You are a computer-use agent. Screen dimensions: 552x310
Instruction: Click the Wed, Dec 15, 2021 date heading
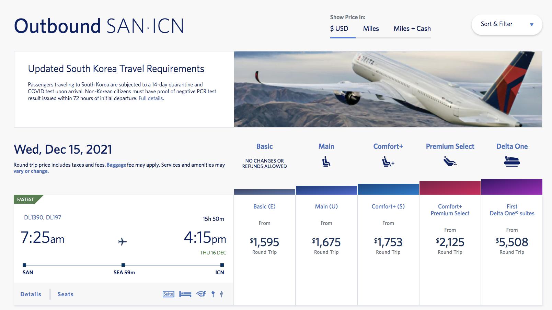coord(63,150)
